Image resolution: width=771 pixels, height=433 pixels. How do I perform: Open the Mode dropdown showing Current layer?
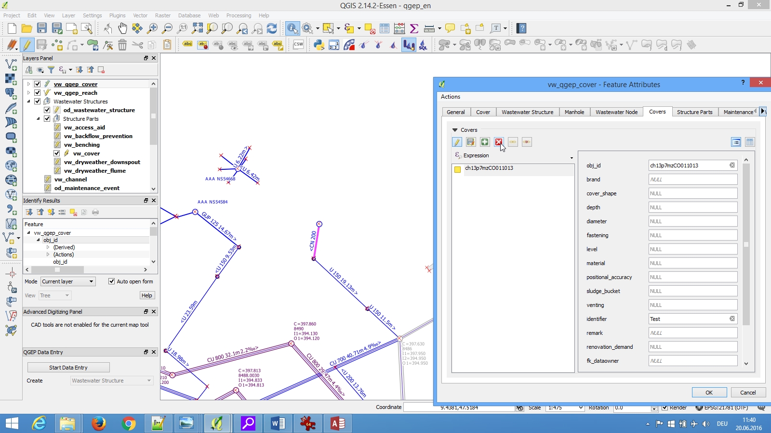click(68, 281)
